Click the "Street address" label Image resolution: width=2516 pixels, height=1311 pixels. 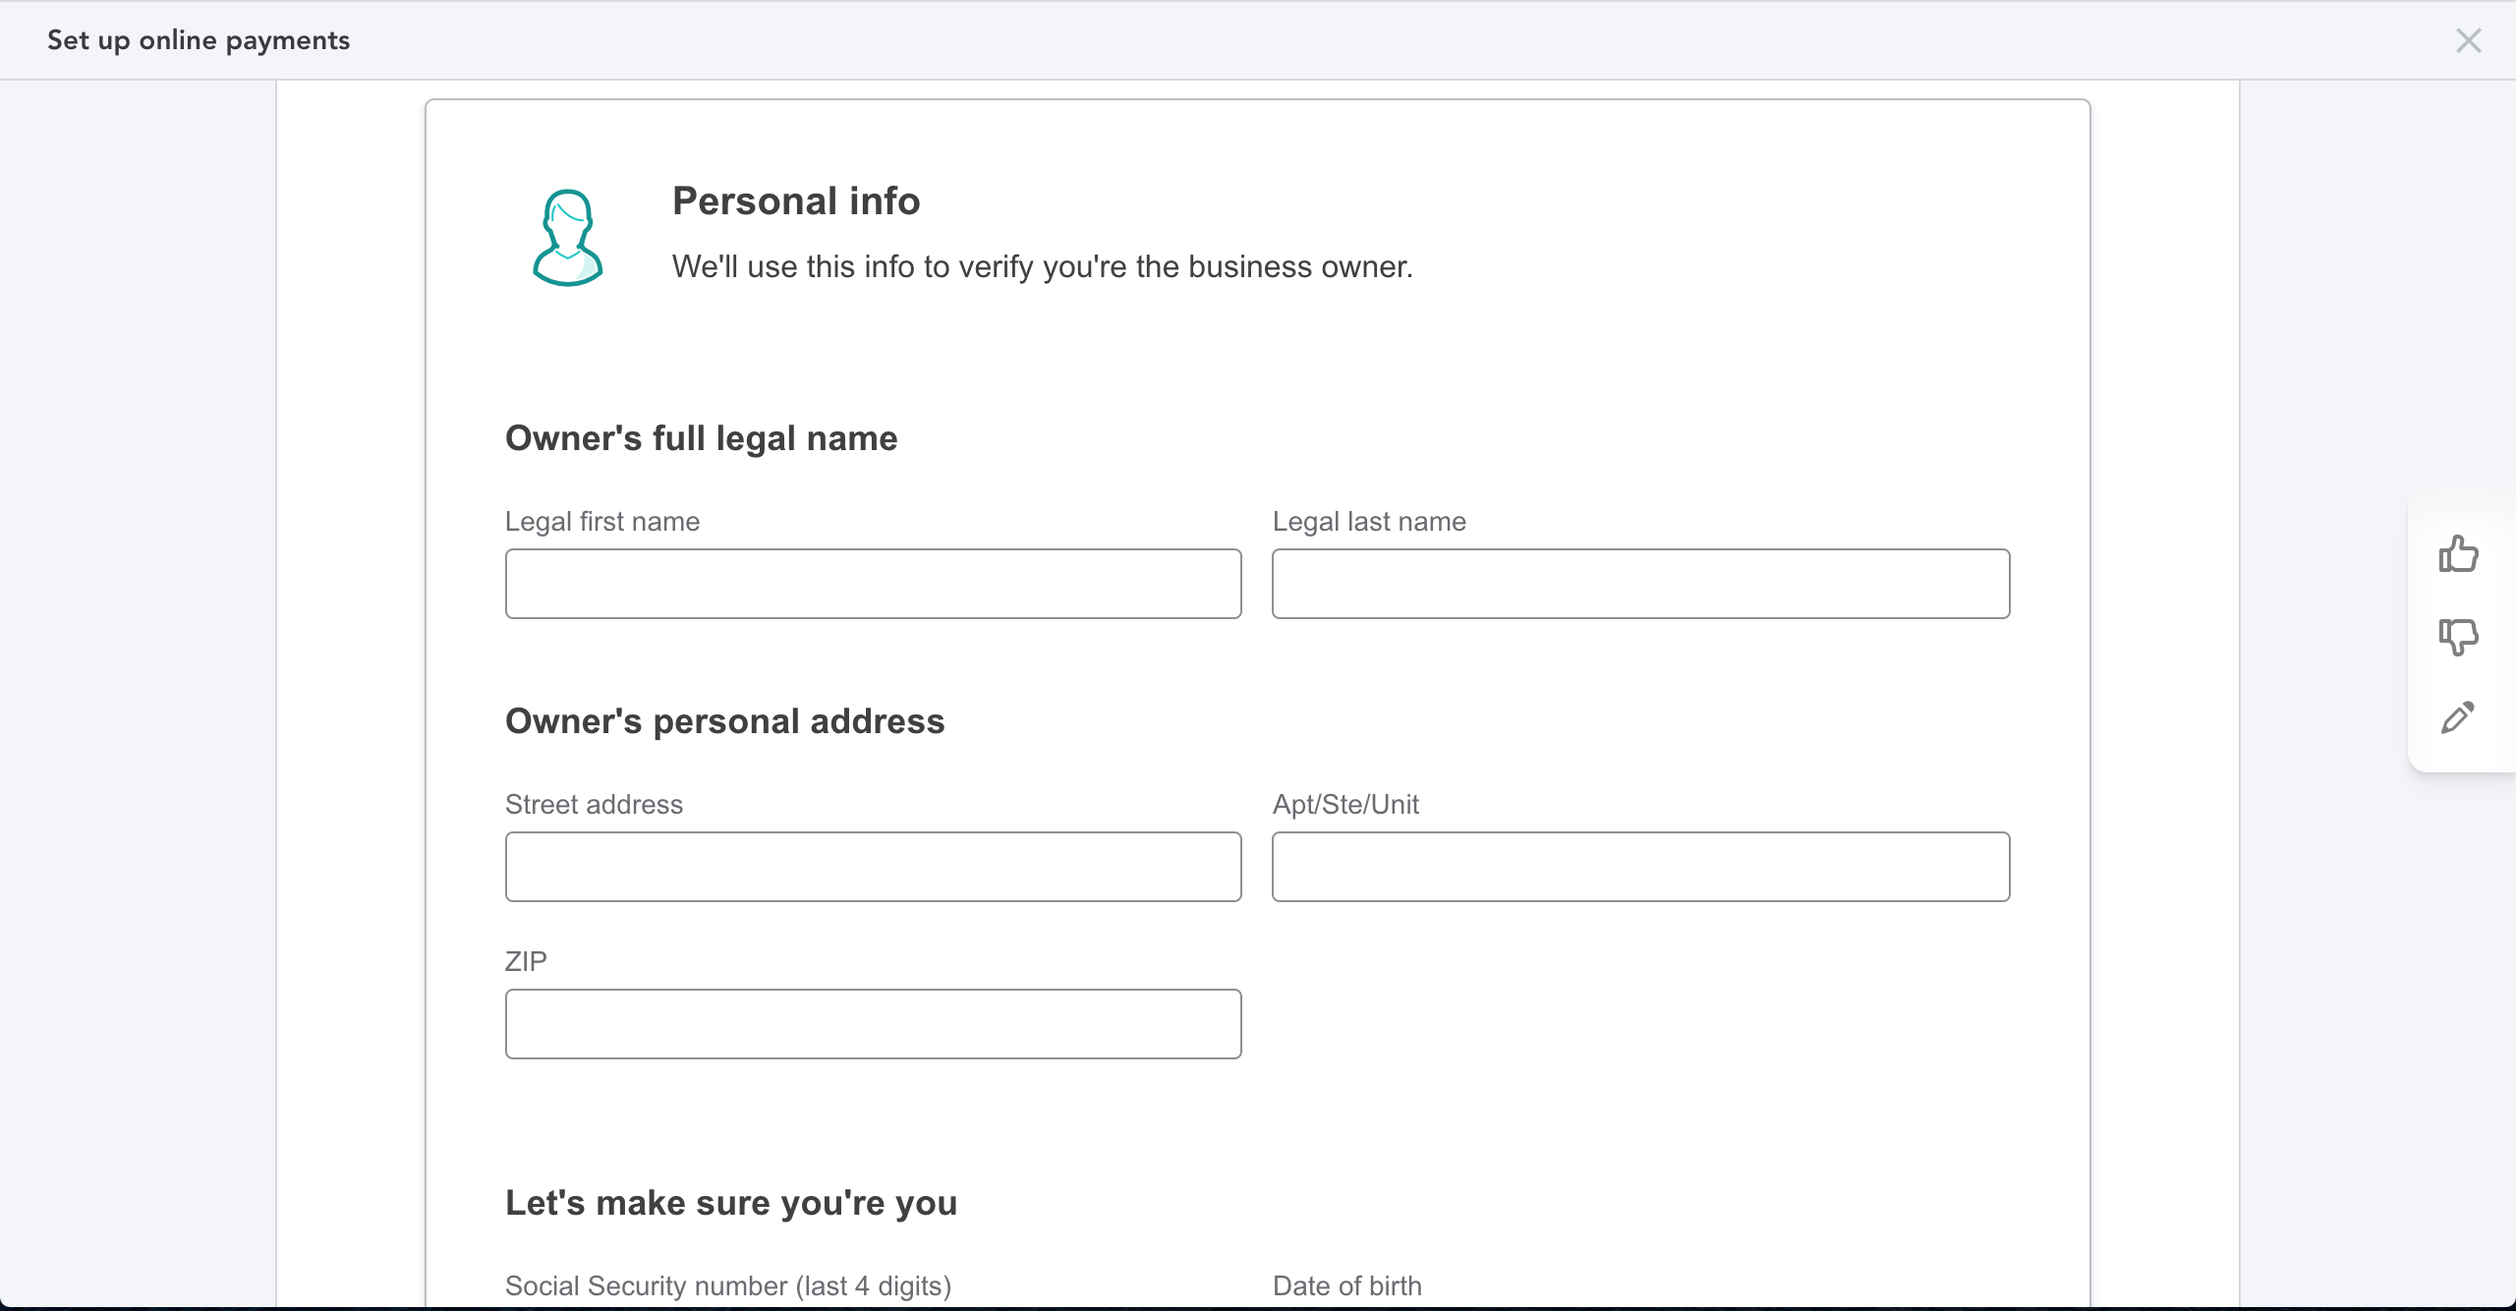click(x=594, y=804)
